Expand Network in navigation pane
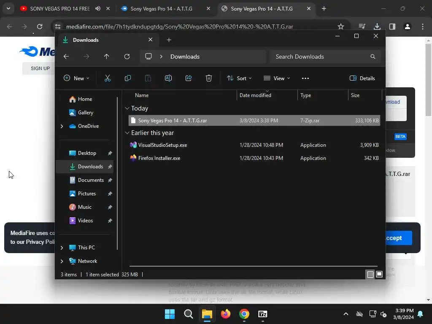 [x=62, y=261]
